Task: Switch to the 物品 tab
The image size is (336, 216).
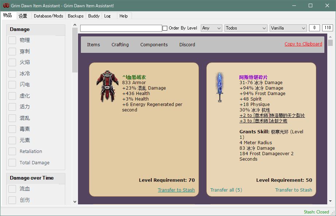Action: coord(8,15)
